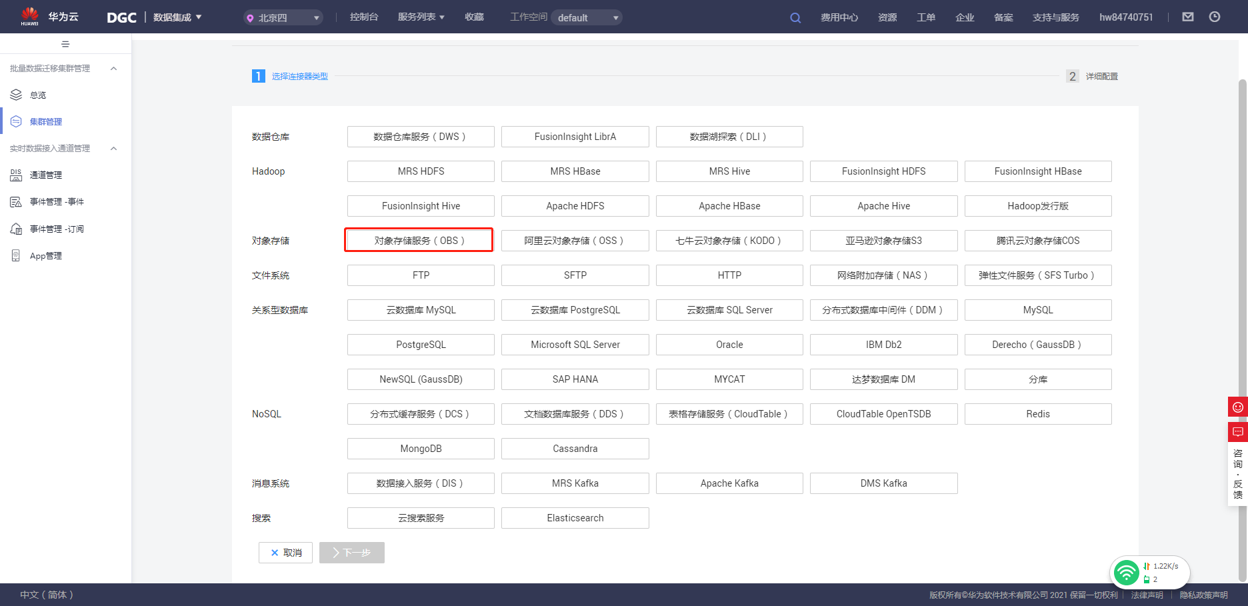Click the 法律声明 footer link
Screen dimensions: 1248x606
coord(1147,595)
